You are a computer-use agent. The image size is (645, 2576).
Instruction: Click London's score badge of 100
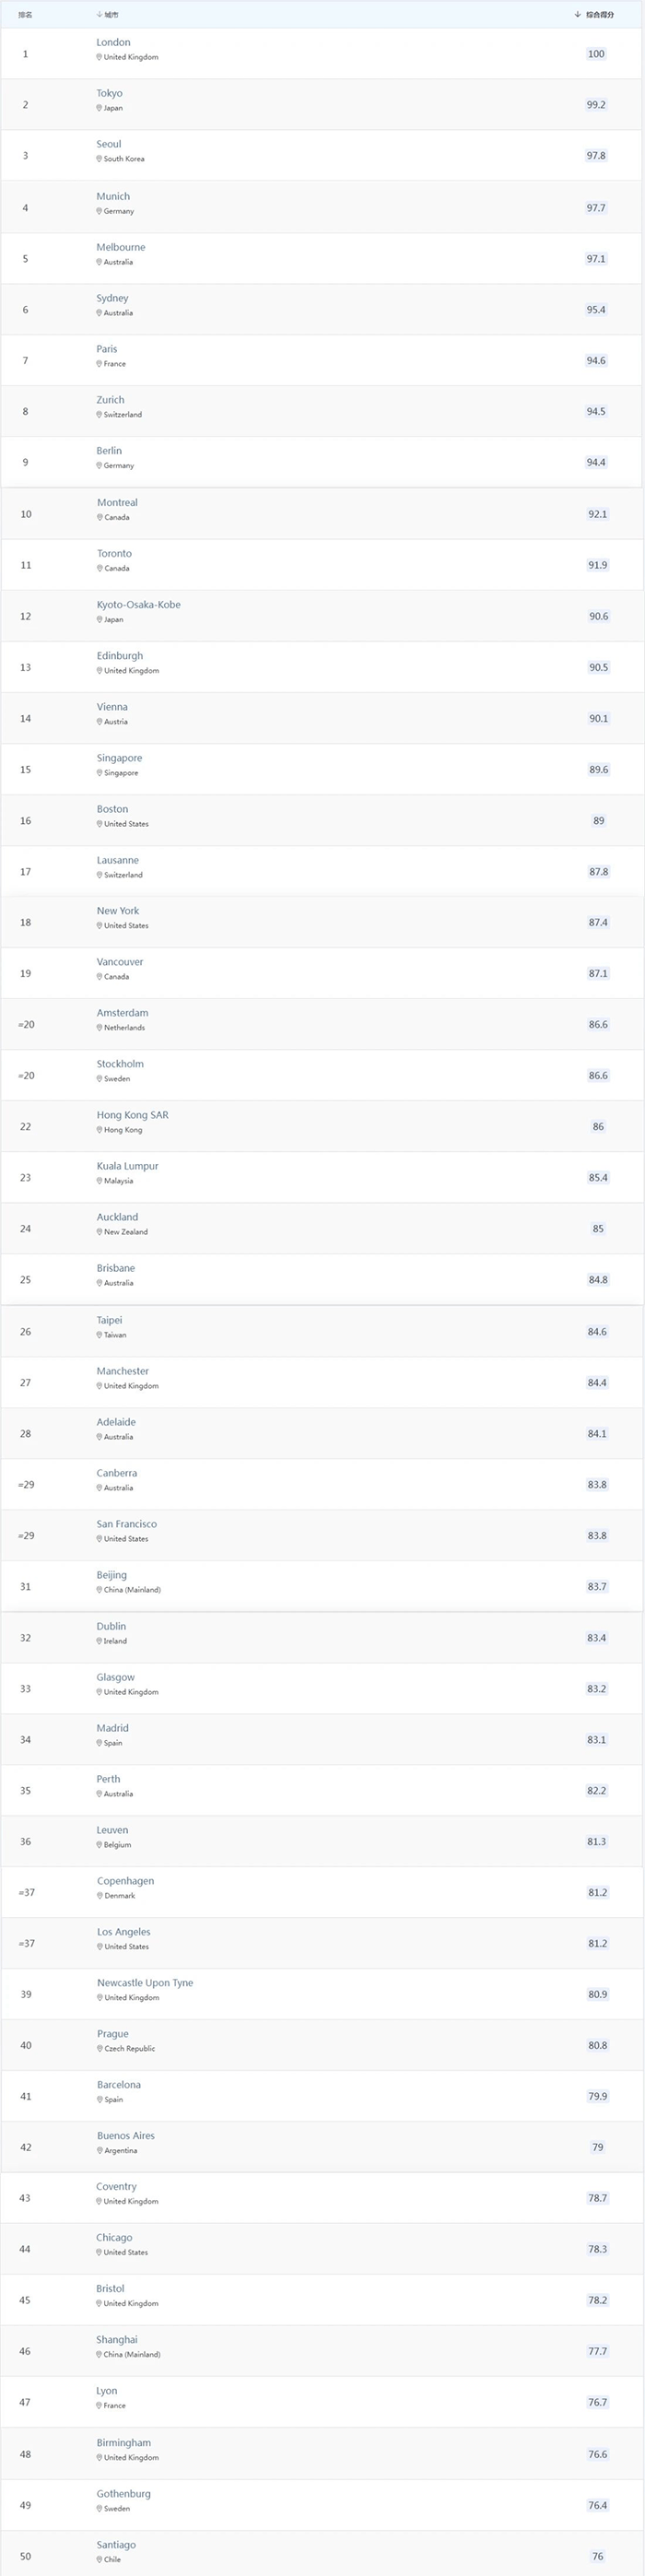tap(596, 54)
